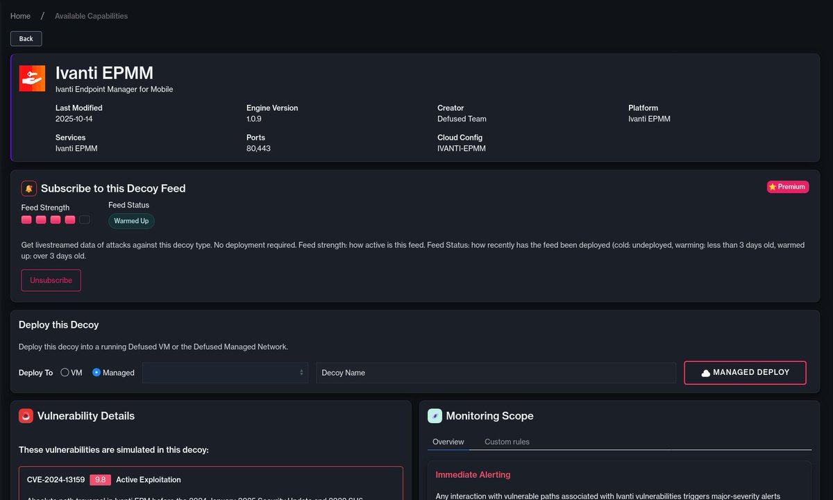
Task: Click the Active Exploitation label
Action: [x=149, y=480]
